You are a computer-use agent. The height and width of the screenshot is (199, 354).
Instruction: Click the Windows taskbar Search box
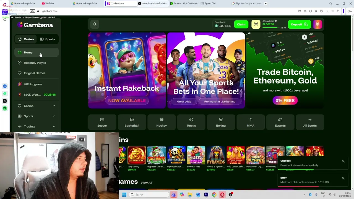coord(149,195)
